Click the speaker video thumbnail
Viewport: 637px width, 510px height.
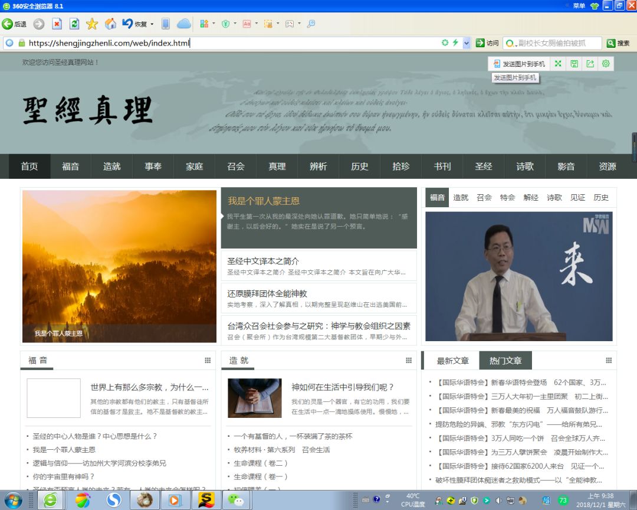[519, 276]
